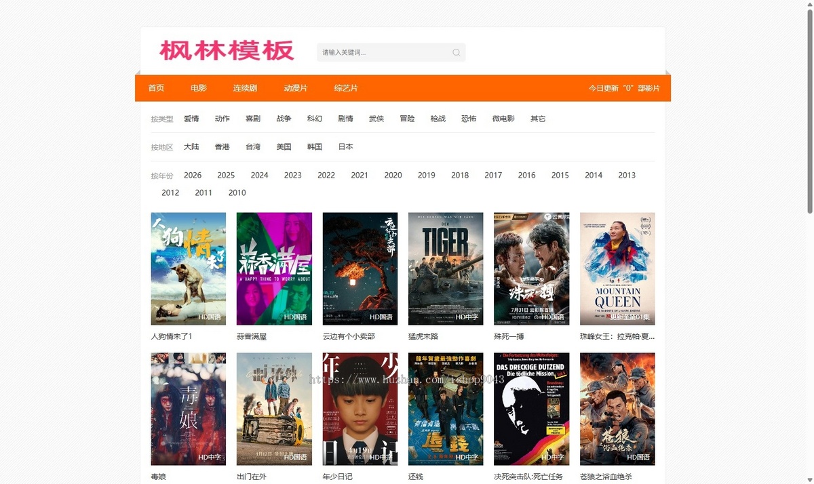Open the 云边有个小卖部 poster

tap(360, 269)
